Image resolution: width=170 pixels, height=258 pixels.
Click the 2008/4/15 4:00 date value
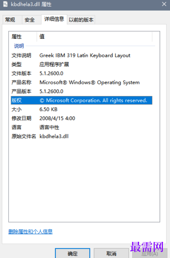tap(57, 118)
